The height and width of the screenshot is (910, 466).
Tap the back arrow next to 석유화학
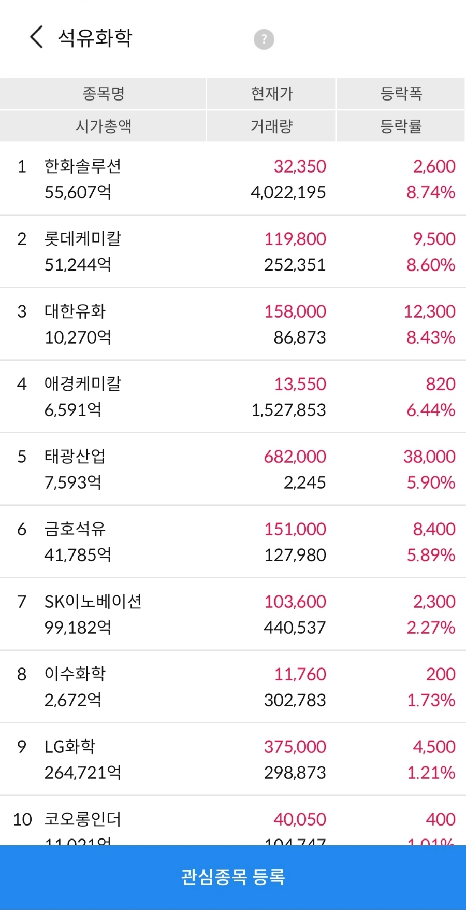click(36, 37)
